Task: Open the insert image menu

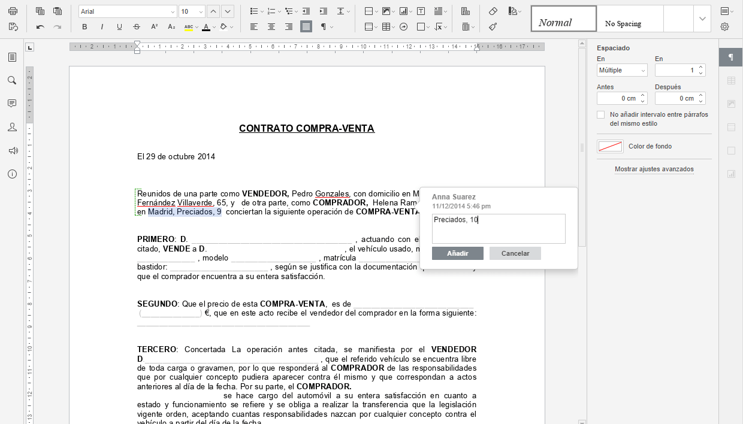Action: [x=388, y=11]
